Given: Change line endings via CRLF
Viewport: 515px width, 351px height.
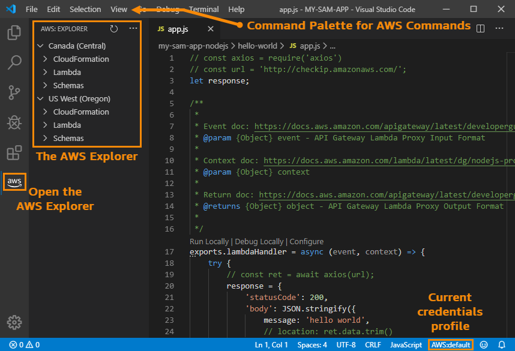Looking at the screenshot, I should [373, 345].
